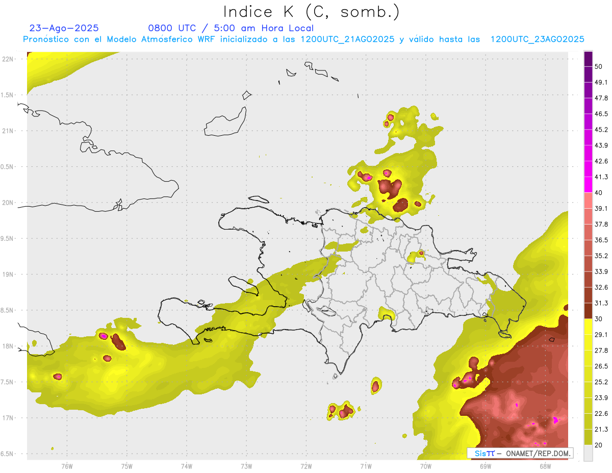Click the dark purple colorbar swatch above 50
612x473 pixels.
[x=588, y=59]
